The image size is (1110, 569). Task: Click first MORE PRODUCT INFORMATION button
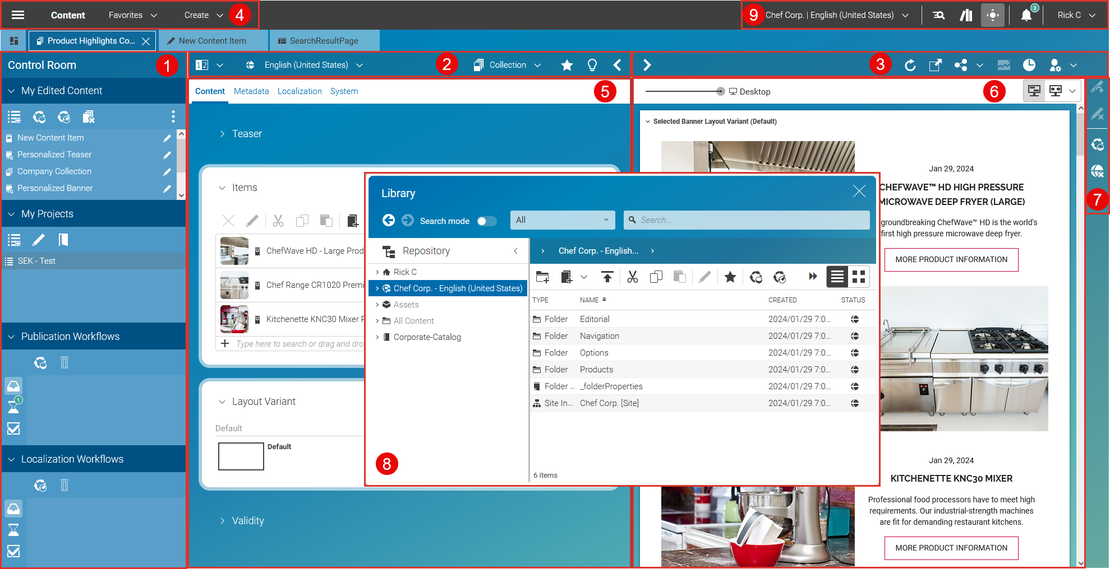click(x=951, y=259)
